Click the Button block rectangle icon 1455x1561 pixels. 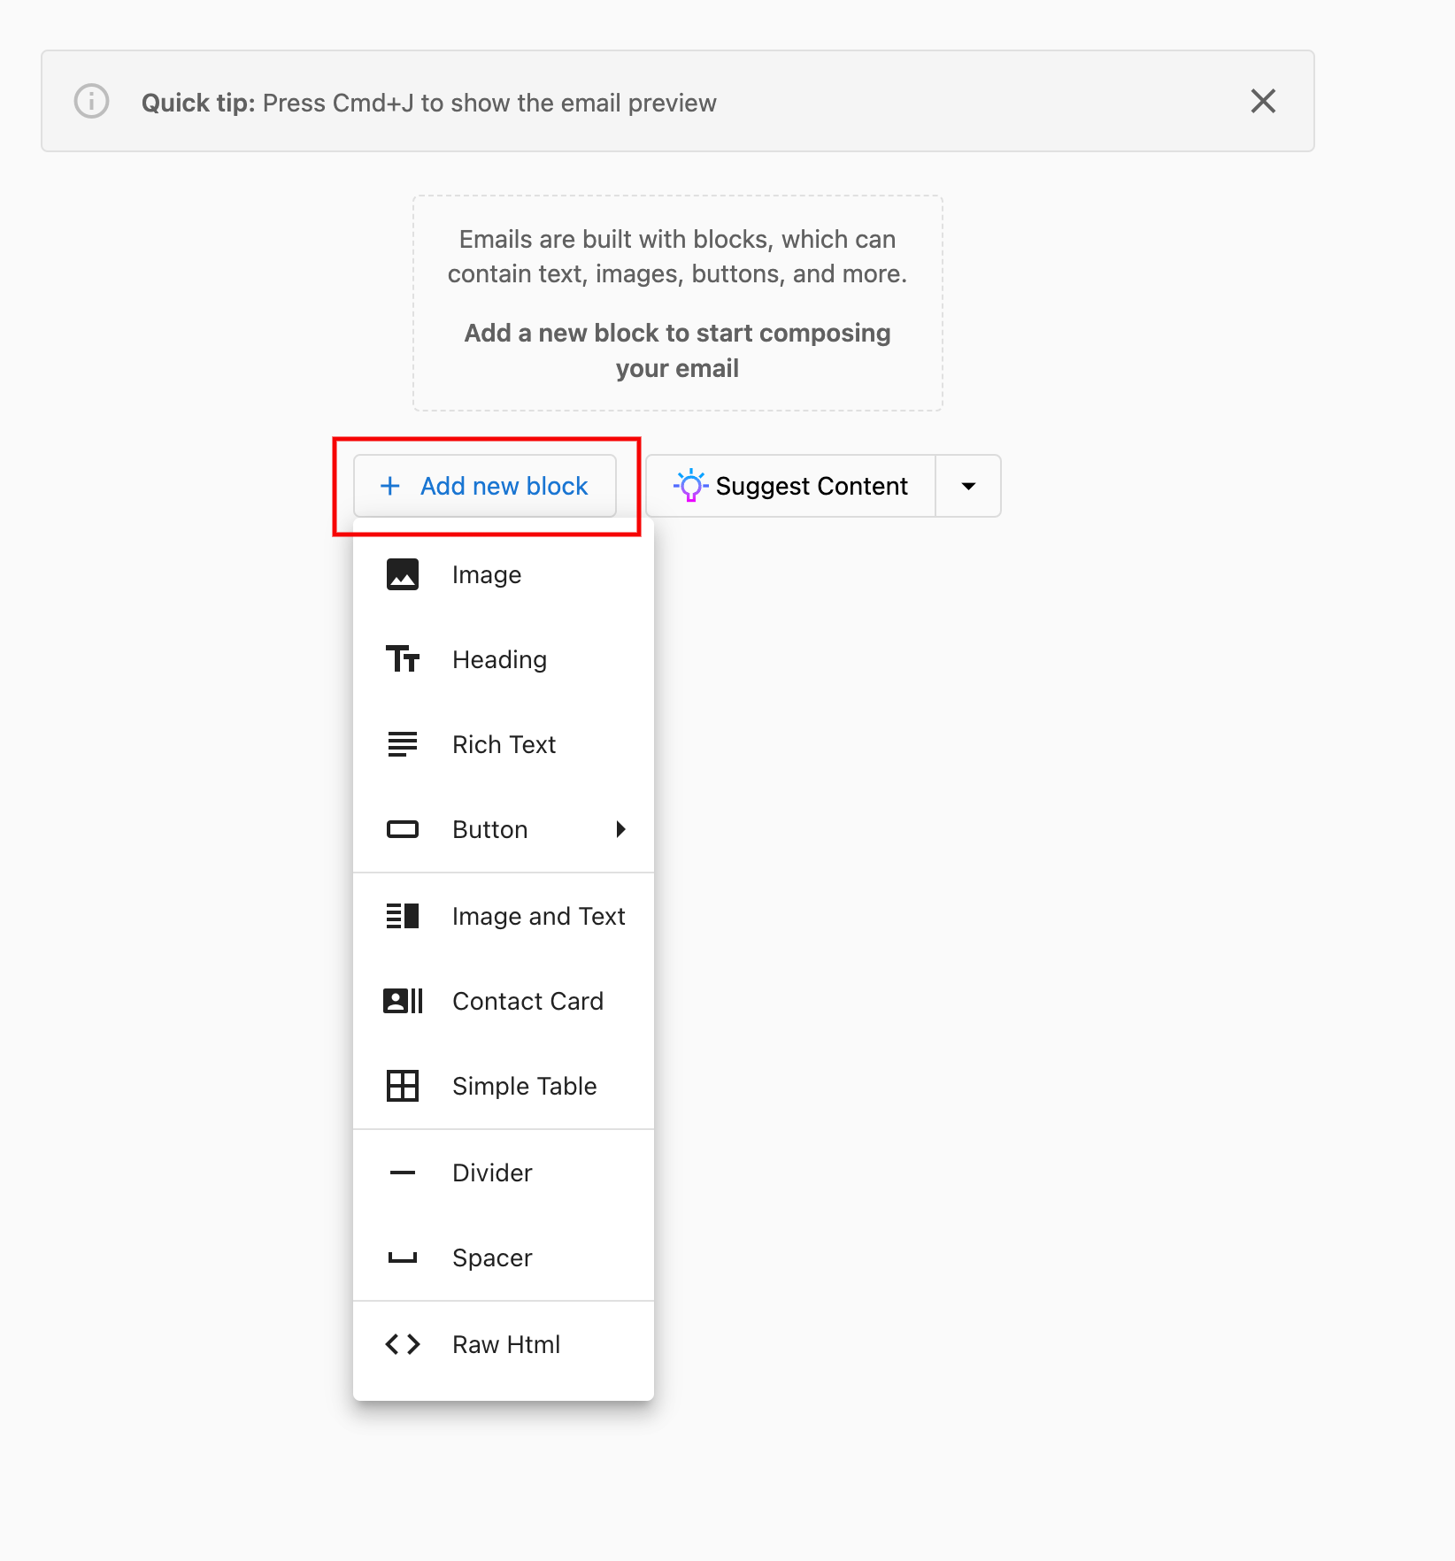[x=403, y=829]
